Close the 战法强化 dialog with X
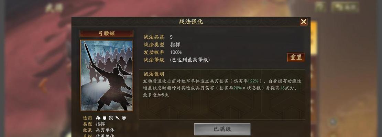Viewport: 382px width, 137px height. point(304,22)
